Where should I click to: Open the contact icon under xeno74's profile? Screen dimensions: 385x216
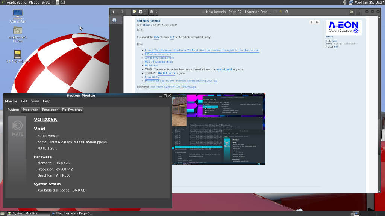click(x=336, y=47)
